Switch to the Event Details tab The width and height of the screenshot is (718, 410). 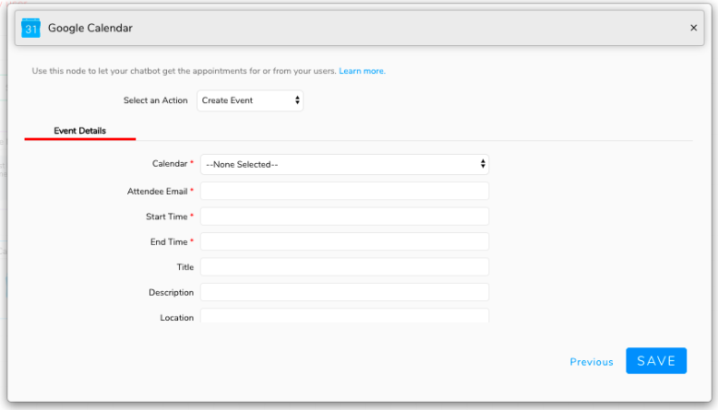[79, 131]
